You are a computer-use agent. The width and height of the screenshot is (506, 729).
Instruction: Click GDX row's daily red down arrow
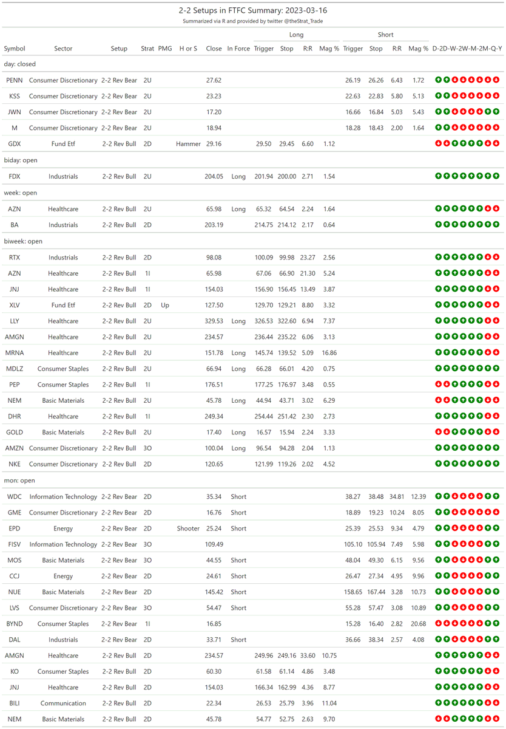tap(438, 144)
